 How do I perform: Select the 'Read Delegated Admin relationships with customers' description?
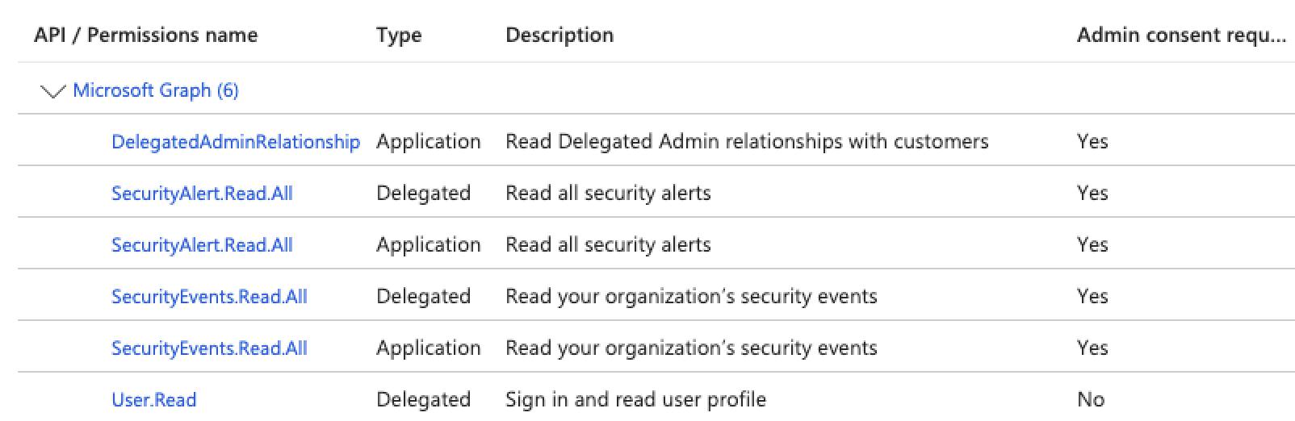pos(747,142)
